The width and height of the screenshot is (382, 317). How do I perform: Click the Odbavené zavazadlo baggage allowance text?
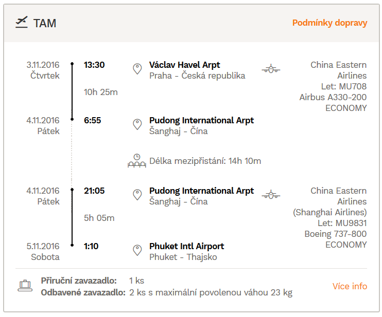(x=167, y=292)
